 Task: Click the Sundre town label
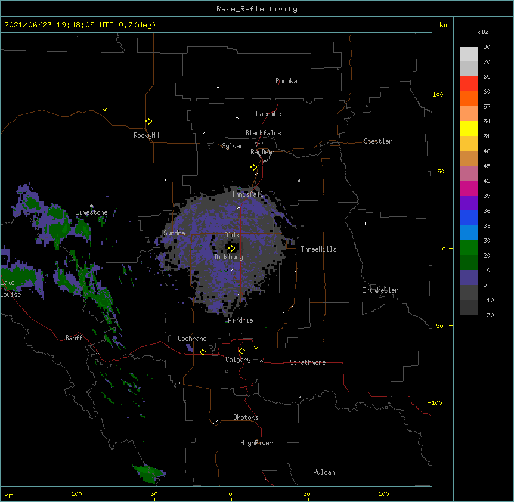click(174, 233)
